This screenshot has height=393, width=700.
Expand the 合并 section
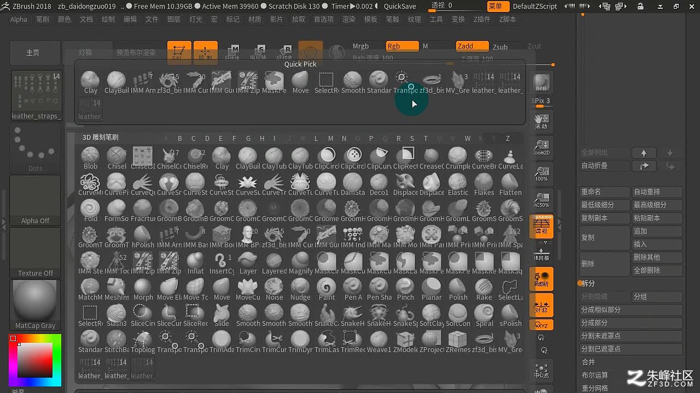588,362
